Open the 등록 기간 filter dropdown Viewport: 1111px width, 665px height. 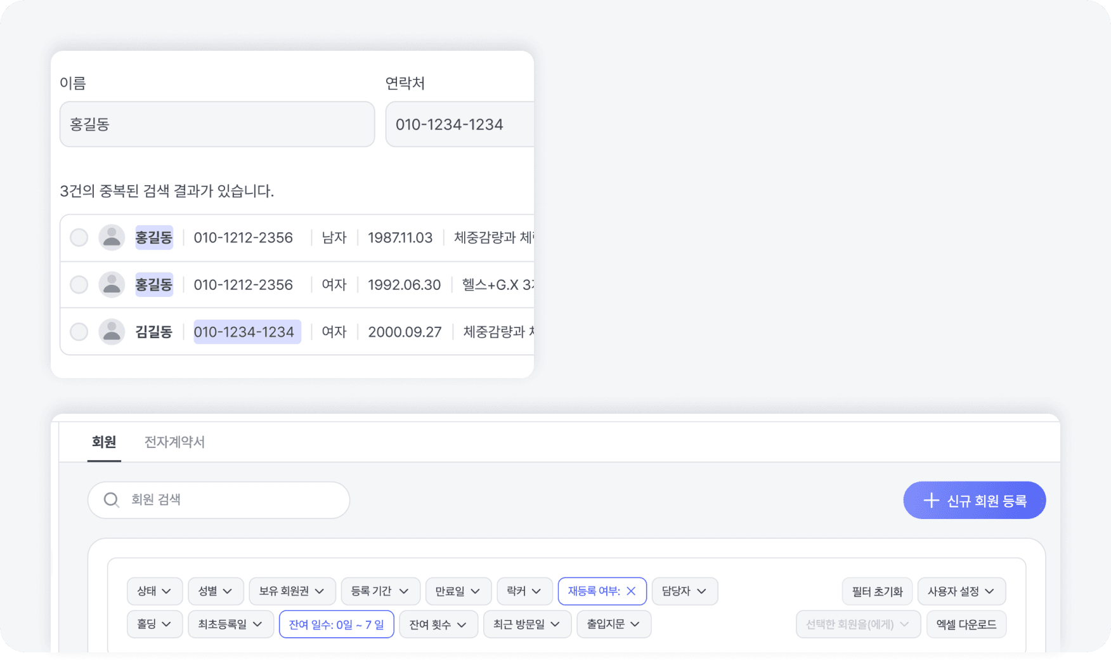(380, 591)
